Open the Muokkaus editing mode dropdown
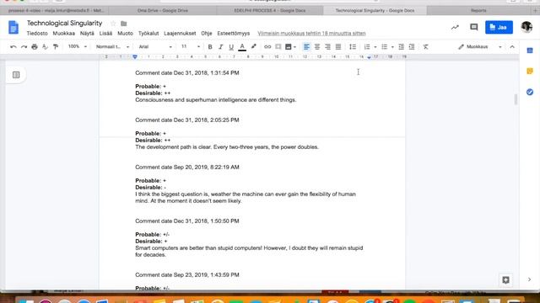The height and width of the screenshot is (303, 540). tap(480, 47)
